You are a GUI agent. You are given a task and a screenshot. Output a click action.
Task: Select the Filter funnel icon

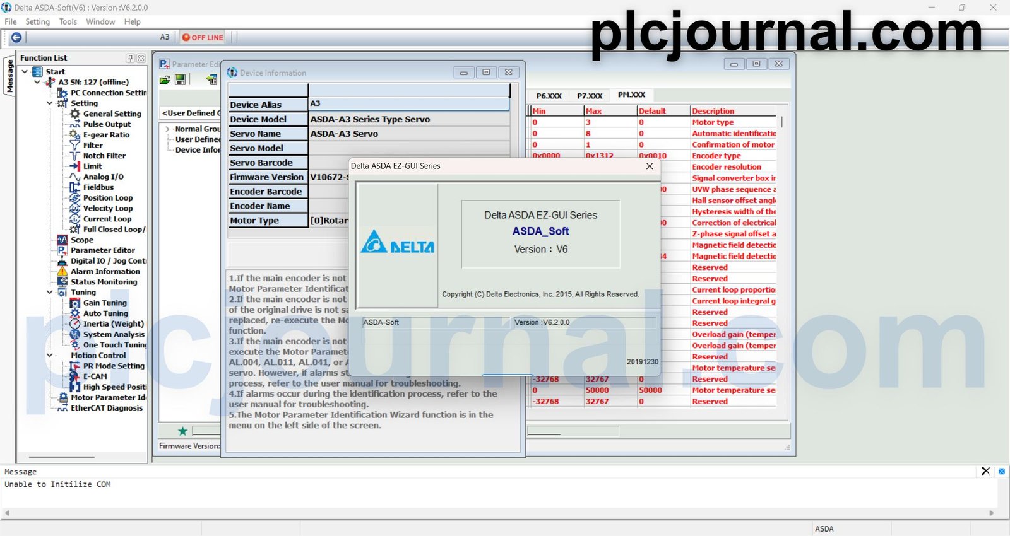(x=75, y=146)
